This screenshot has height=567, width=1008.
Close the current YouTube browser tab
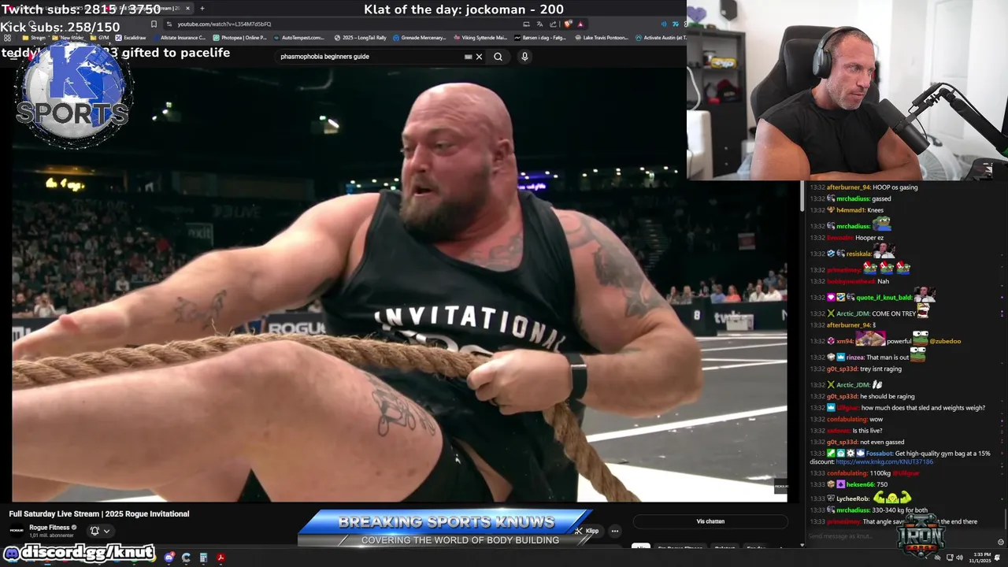187,9
